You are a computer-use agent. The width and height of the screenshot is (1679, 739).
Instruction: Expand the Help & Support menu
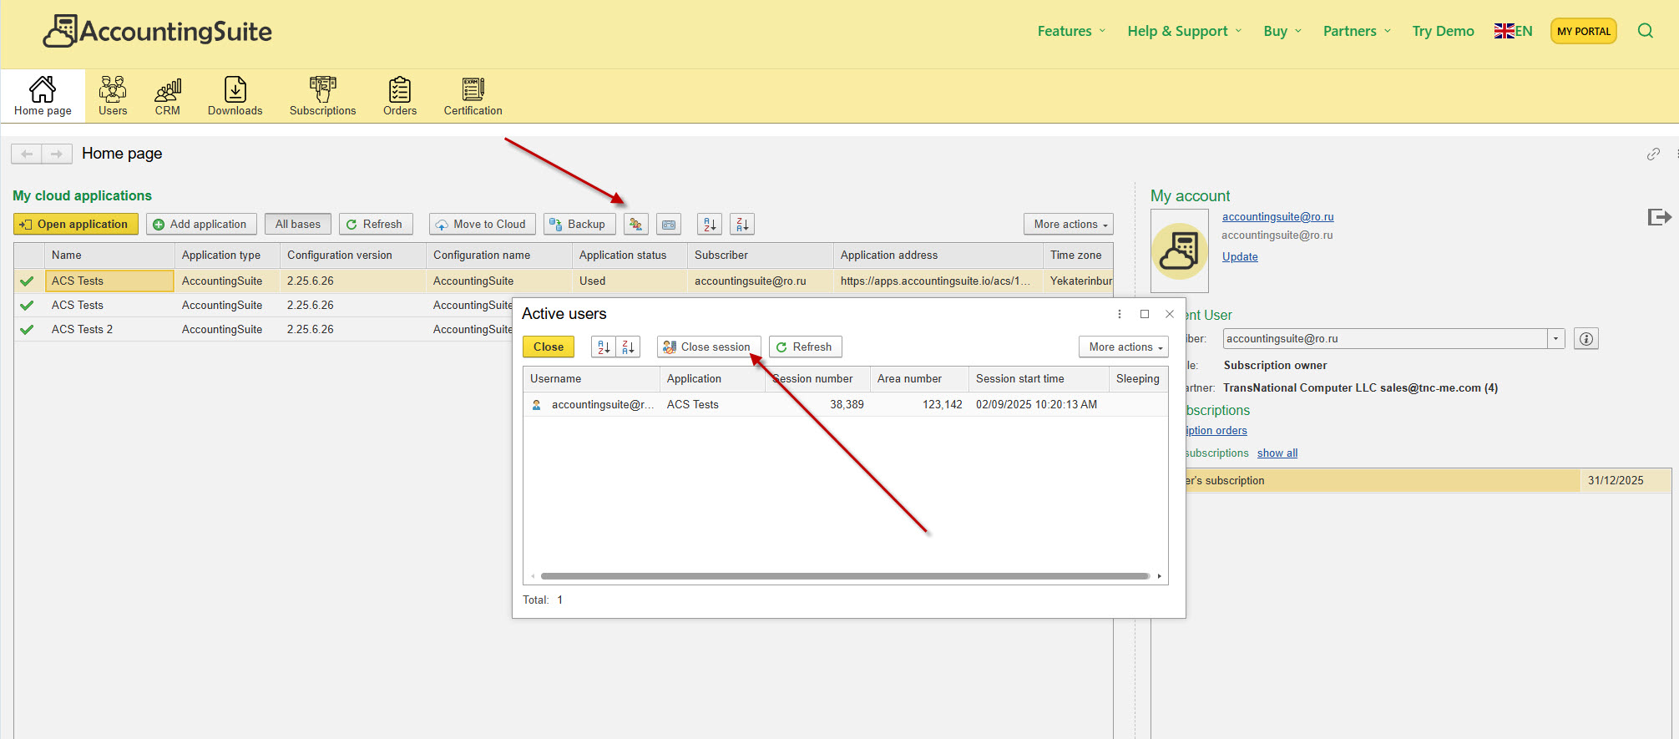click(x=1185, y=31)
